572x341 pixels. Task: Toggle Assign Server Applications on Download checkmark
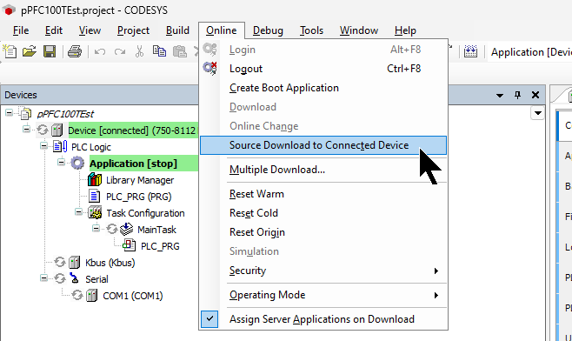click(210, 319)
